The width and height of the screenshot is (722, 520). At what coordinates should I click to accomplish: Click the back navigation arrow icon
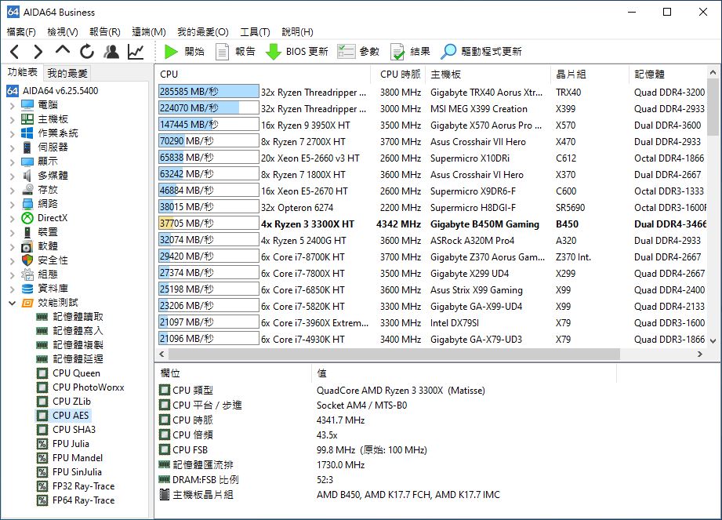[14, 52]
